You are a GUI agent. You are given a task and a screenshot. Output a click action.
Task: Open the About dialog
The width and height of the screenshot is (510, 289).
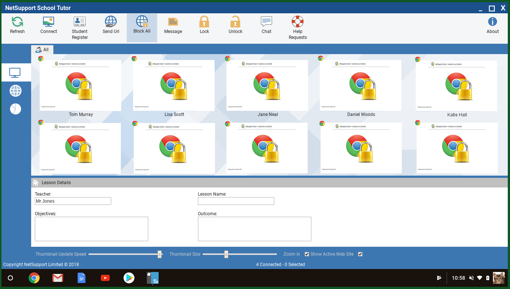coord(493,25)
